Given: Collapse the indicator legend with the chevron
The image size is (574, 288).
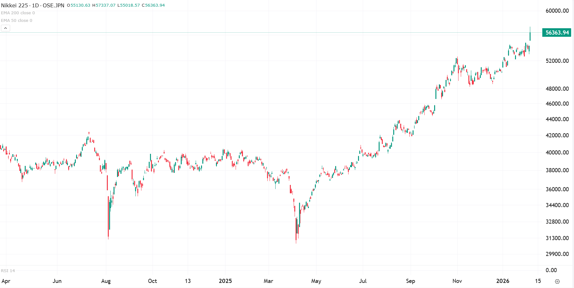Looking at the screenshot, I should pyautogui.click(x=5, y=28).
